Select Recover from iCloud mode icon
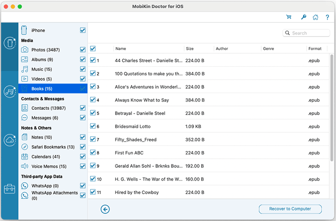The width and height of the screenshot is (336, 221). coord(10,140)
